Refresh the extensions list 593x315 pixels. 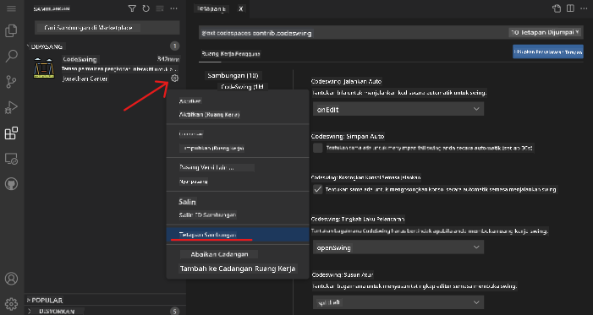(x=146, y=8)
